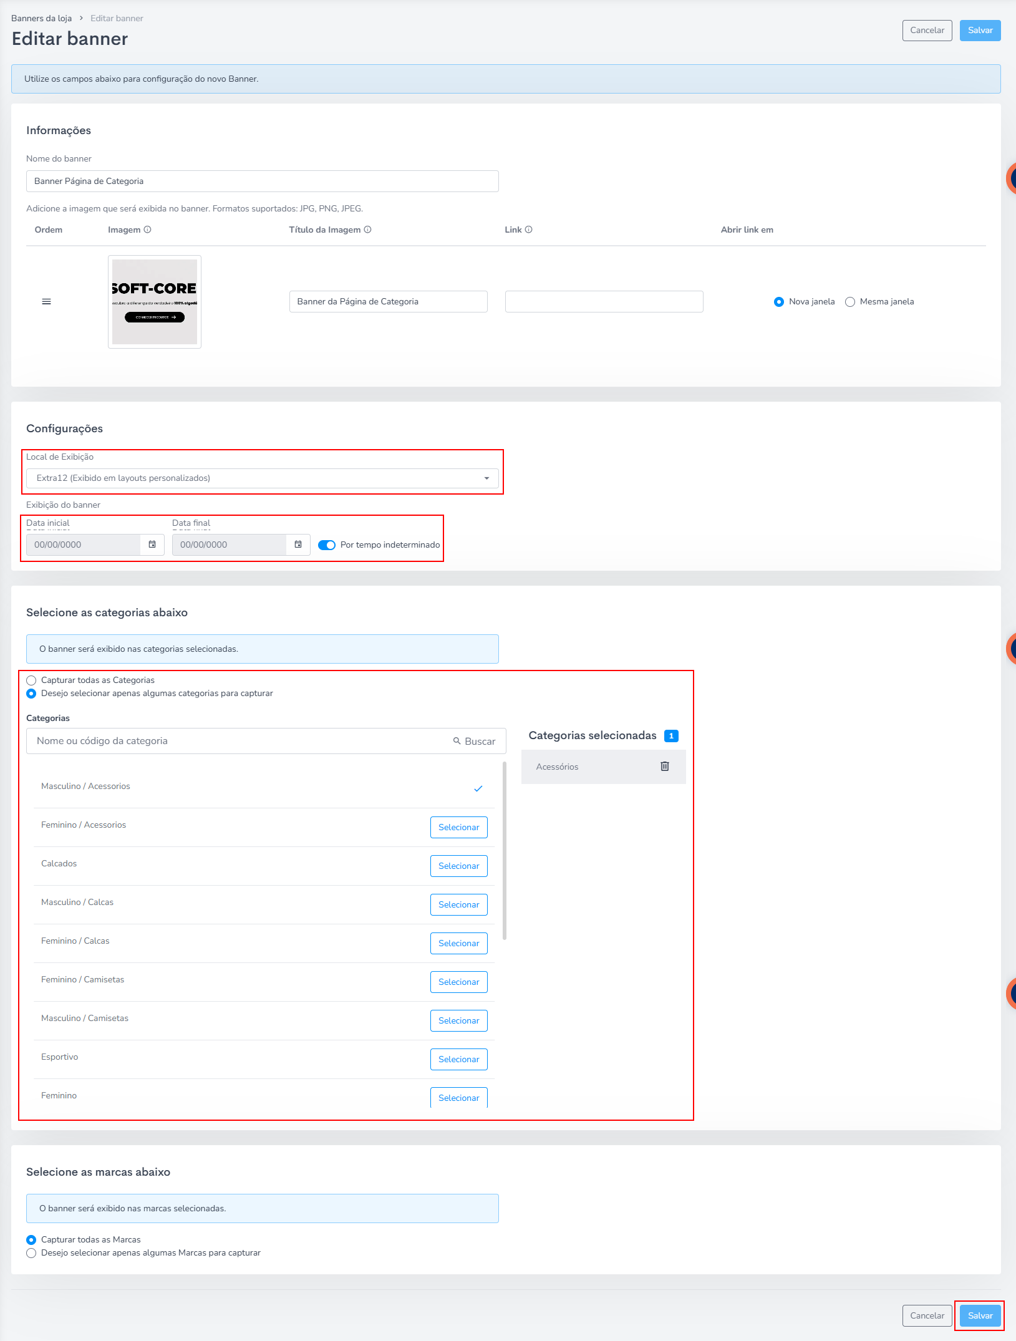Image resolution: width=1016 pixels, height=1341 pixels.
Task: Go to Banners da loja breadcrumb
Action: 41,18
